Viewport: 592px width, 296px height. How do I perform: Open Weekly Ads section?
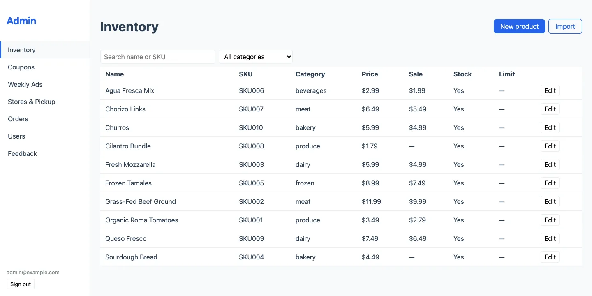45,84
